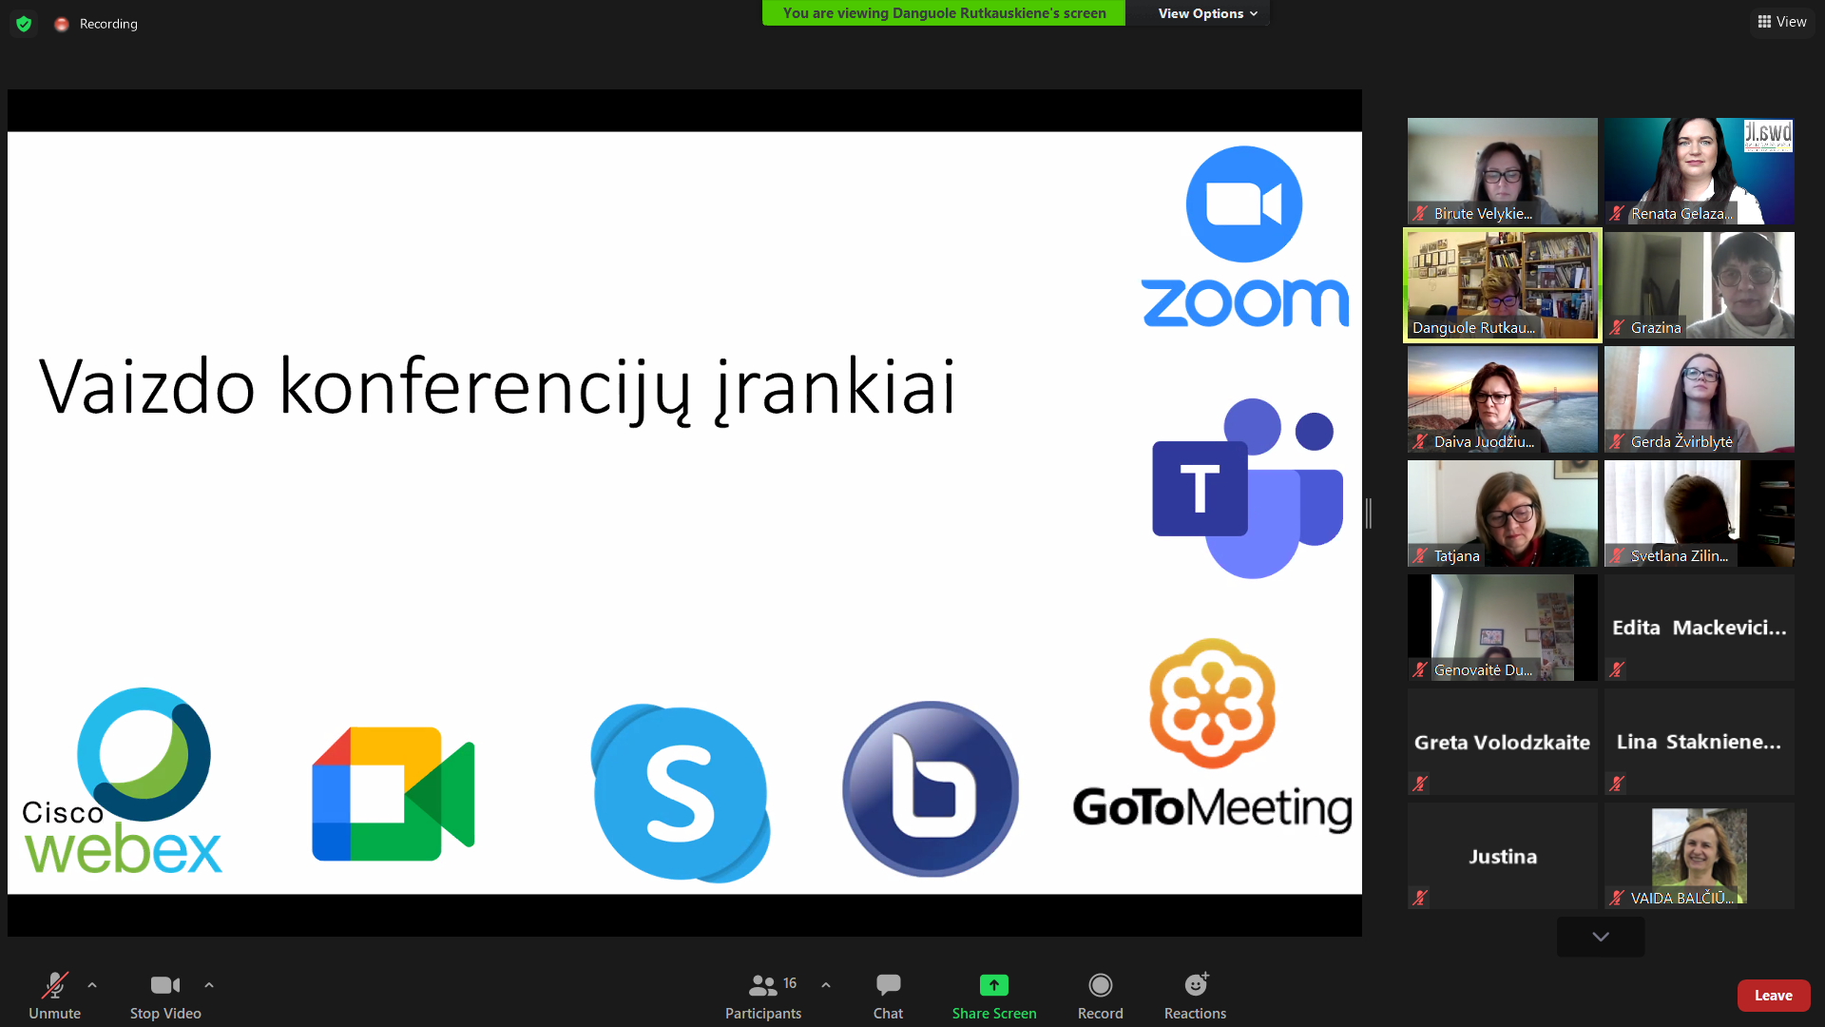Image resolution: width=1825 pixels, height=1027 pixels.
Task: Click the Microsoft Teams logo on slide
Action: click(x=1247, y=488)
